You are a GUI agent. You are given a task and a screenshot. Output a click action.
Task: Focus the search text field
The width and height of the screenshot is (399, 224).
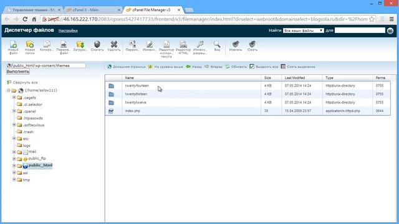(x=360, y=30)
